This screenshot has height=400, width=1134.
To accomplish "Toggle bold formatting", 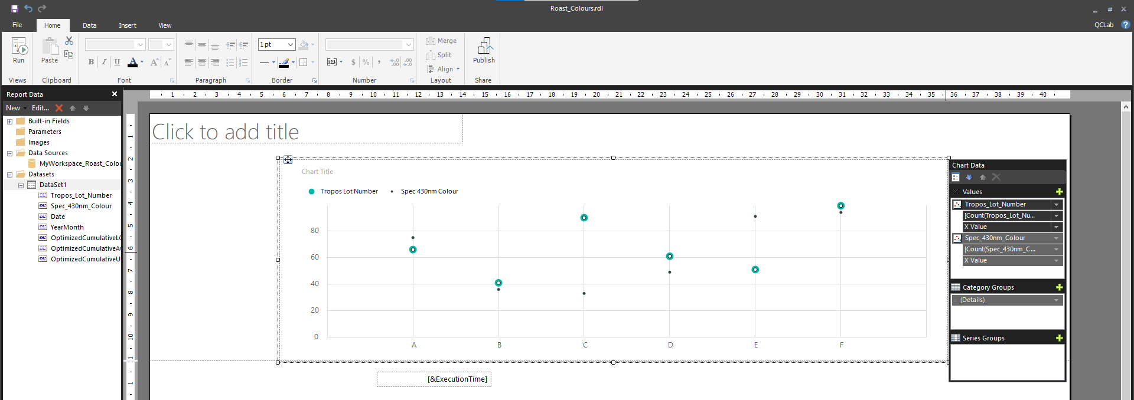I will (91, 62).
